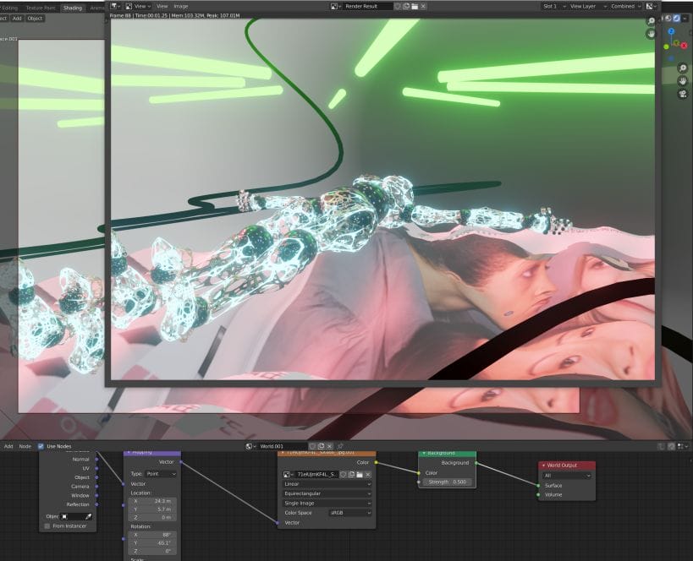The width and height of the screenshot is (693, 561).
Task: Open the Mapping Type Point dropdown
Action: click(161, 474)
